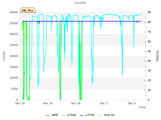Click the 90 right axis tick label

pyautogui.click(x=149, y=12)
